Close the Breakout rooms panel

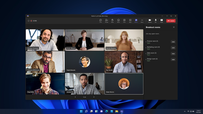point(174,27)
